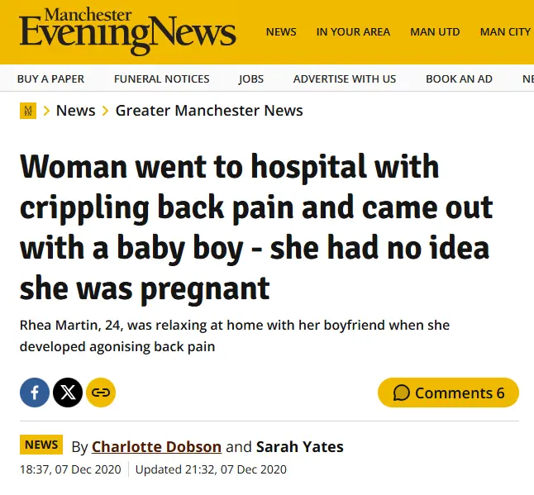
Task: Share article on X
Action: pos(68,393)
